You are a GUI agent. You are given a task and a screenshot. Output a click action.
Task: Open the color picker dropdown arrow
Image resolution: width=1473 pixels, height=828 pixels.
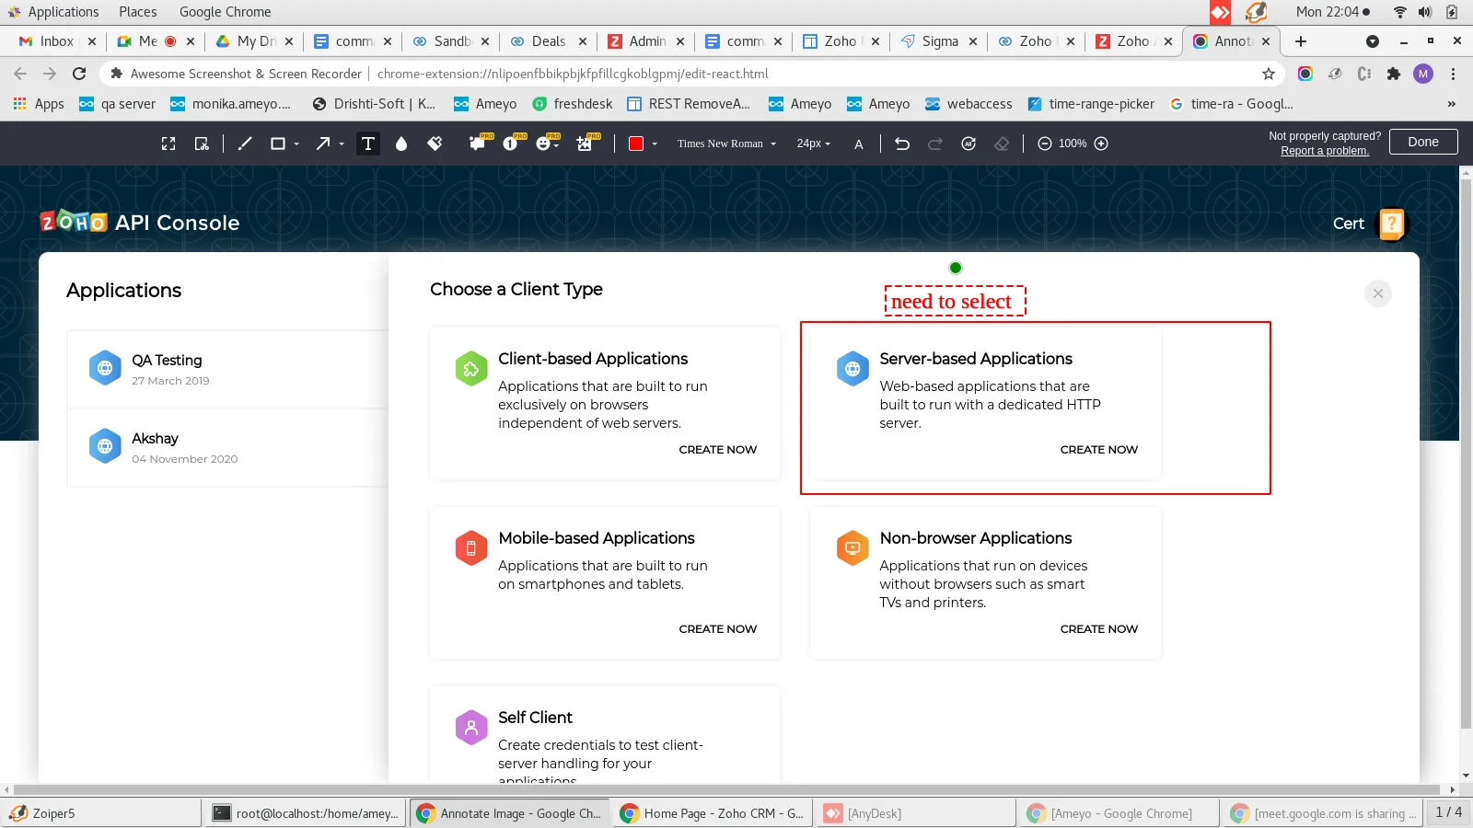pos(655,144)
